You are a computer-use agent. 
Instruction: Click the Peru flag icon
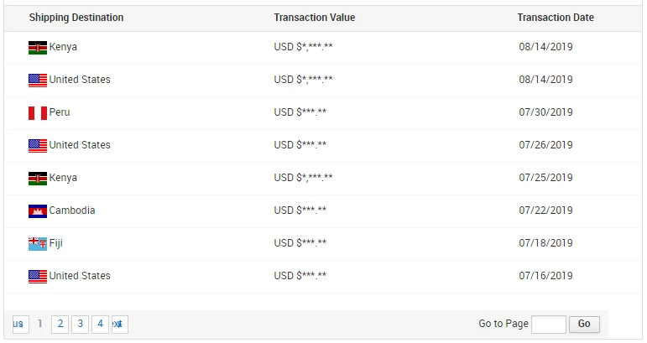37,113
